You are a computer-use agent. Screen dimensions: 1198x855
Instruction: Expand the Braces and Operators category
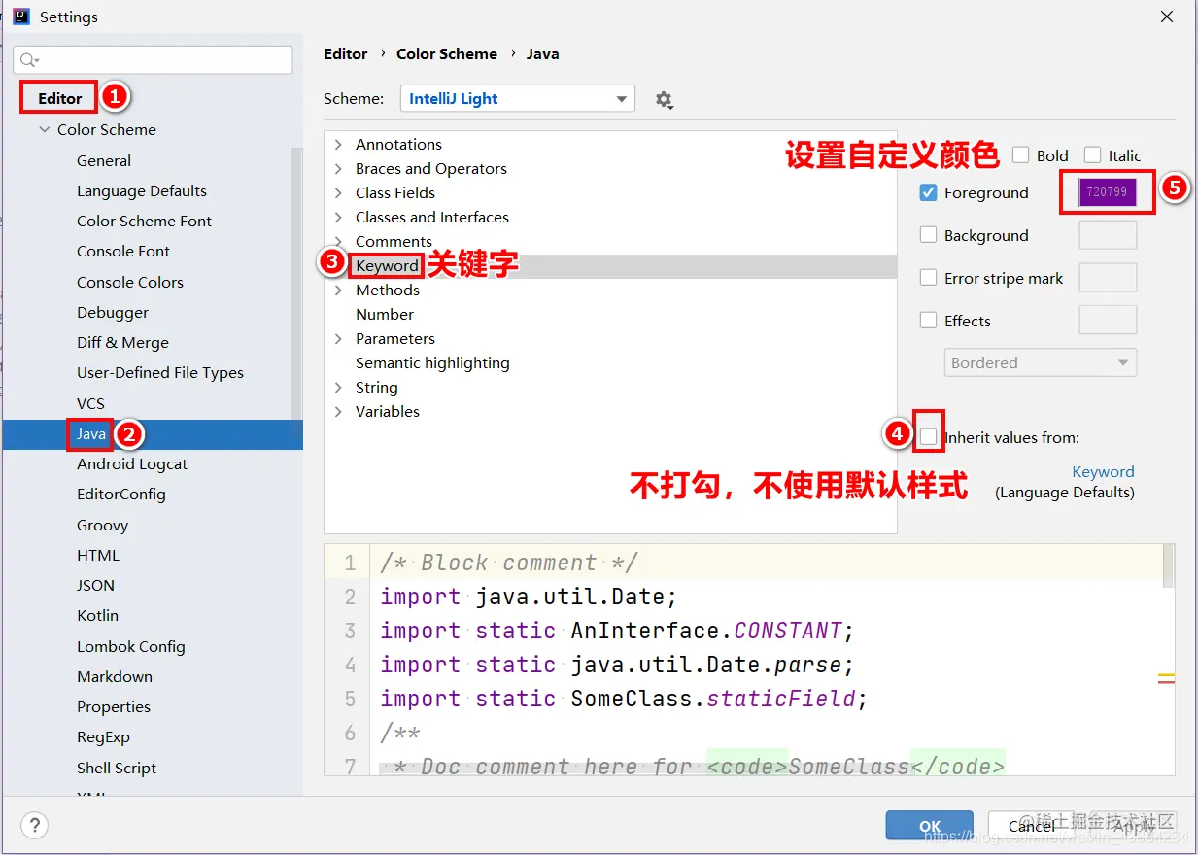pos(338,168)
